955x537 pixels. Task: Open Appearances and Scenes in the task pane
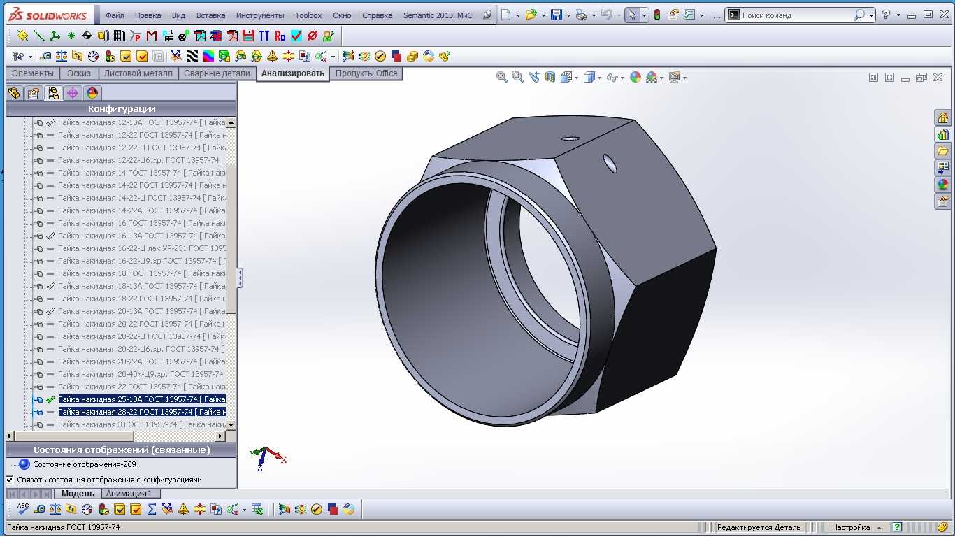click(943, 185)
